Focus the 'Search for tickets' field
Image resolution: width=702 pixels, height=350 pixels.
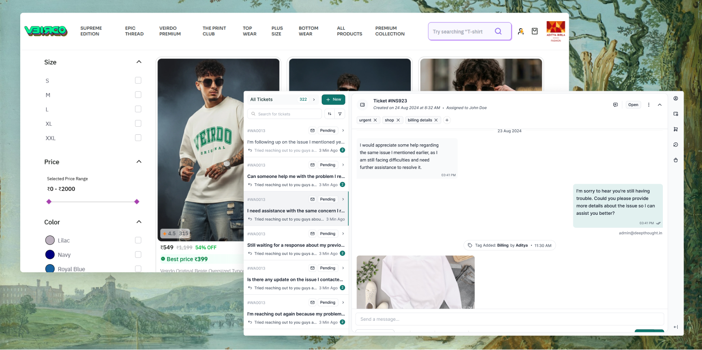284,114
